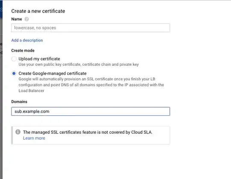
Task: Click the Domains field label
Action: (19, 102)
